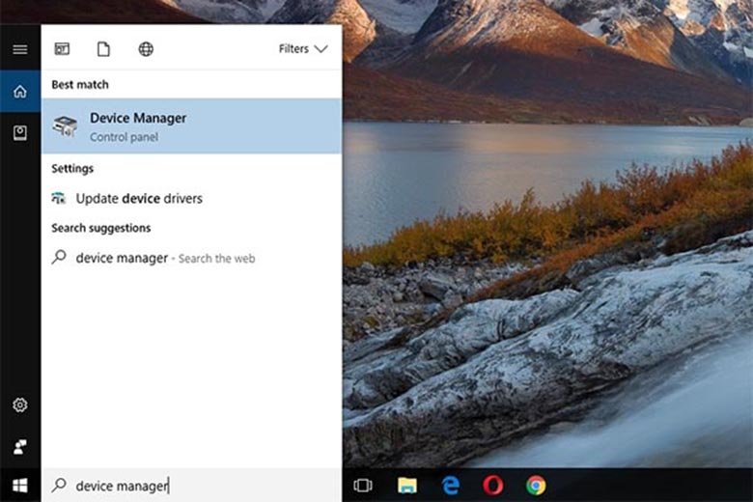Image resolution: width=753 pixels, height=502 pixels.
Task: Click the magnifier icon in search box
Action: tap(60, 486)
